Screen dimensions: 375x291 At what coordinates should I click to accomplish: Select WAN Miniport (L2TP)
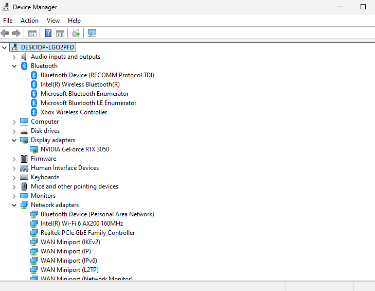click(x=69, y=270)
